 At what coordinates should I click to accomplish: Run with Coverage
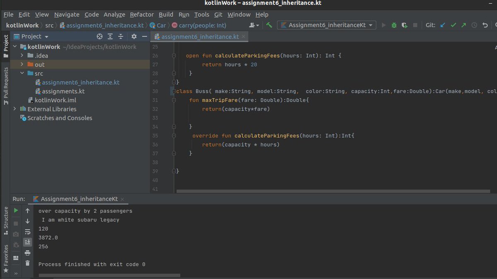pyautogui.click(x=405, y=25)
